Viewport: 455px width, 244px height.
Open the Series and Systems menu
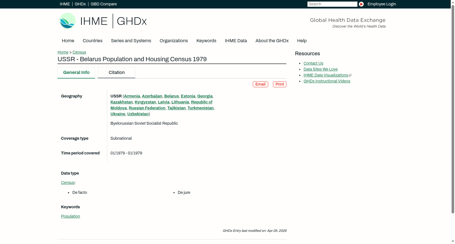coord(131,41)
